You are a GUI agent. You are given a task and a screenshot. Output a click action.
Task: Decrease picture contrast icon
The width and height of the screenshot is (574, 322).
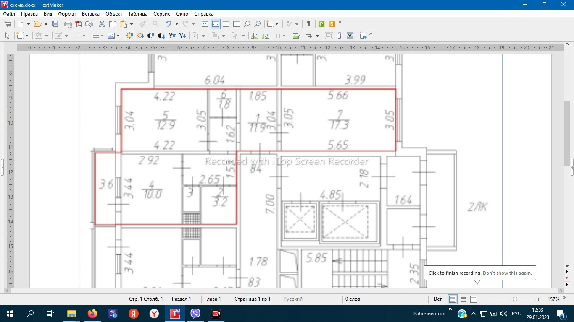[x=161, y=36]
